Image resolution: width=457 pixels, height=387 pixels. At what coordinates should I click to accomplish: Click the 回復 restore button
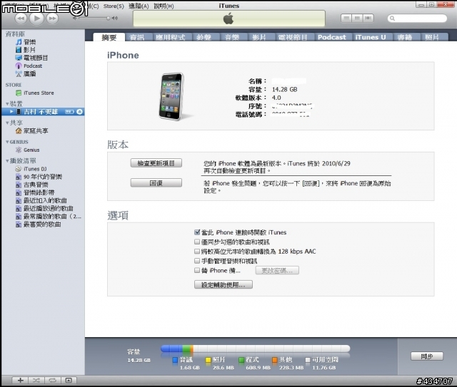[x=156, y=183]
